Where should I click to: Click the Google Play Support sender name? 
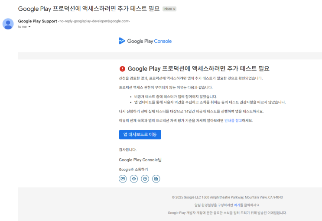pyautogui.click(x=37, y=21)
